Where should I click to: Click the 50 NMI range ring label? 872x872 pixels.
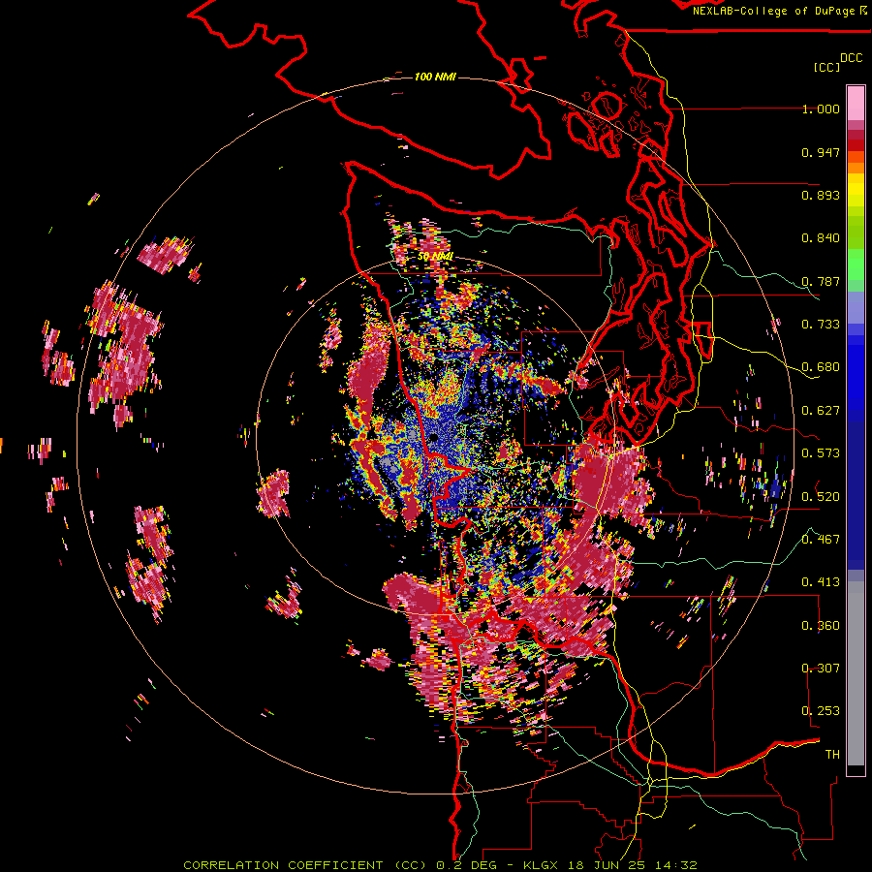pos(435,257)
